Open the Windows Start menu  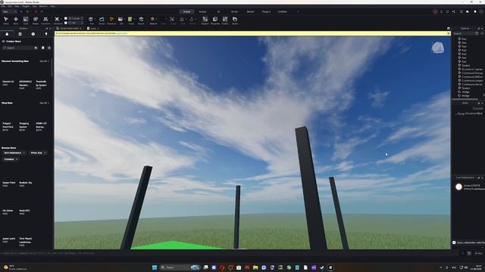coord(155,267)
